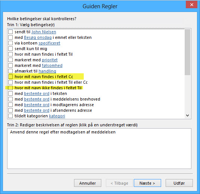200x194 pixels.
Task: Check the 'sendt kun til mig' checkbox
Action: (x=10, y=49)
